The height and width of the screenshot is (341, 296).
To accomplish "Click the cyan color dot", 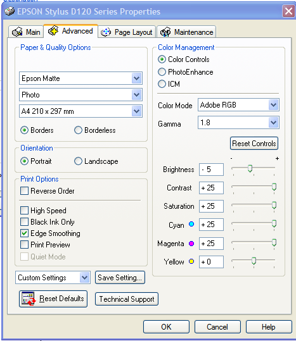I will pyautogui.click(x=191, y=224).
